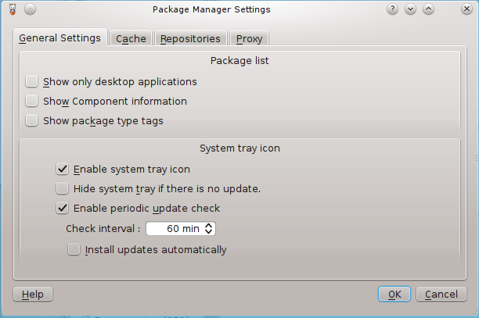Check Show package type tags
479x318 pixels.
[x=31, y=120]
